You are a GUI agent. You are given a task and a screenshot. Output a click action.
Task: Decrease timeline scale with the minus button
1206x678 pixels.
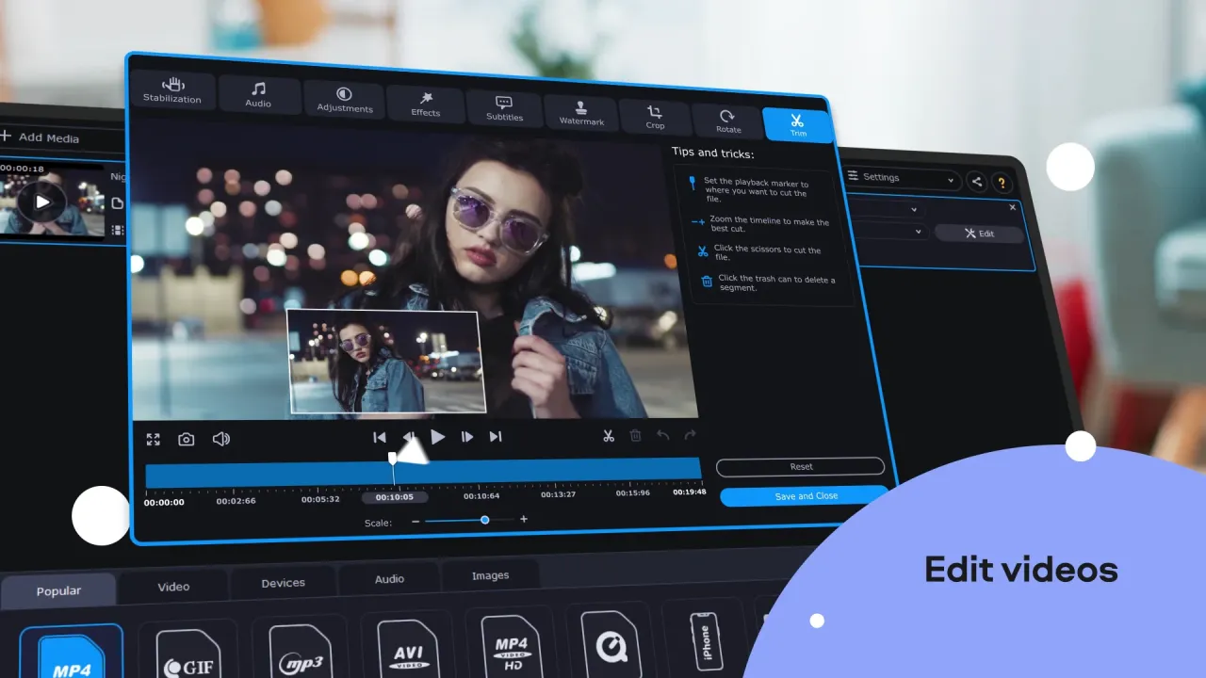[416, 521]
